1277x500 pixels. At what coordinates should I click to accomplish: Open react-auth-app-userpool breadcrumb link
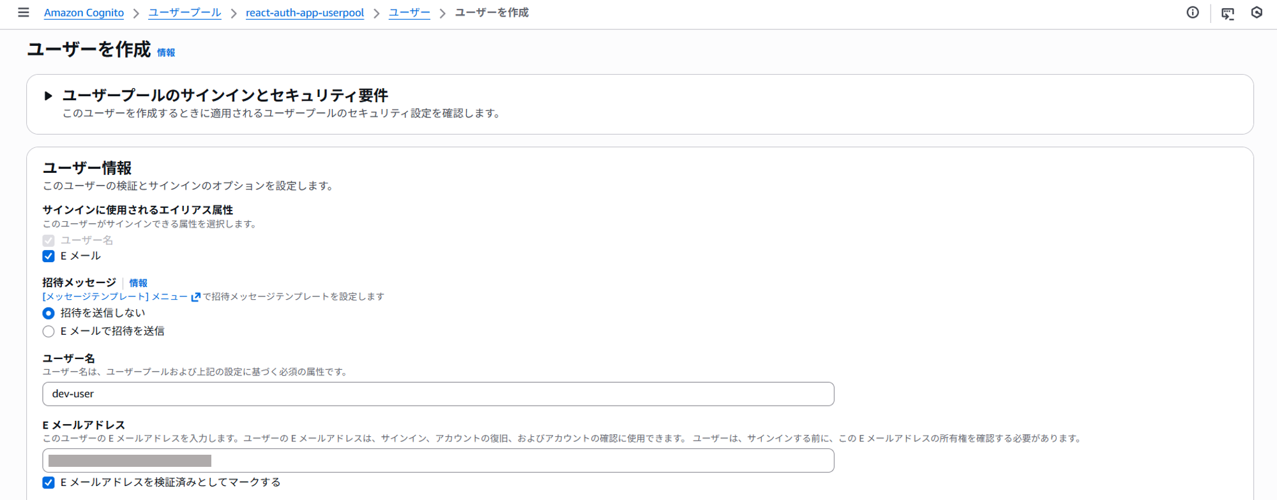click(305, 13)
